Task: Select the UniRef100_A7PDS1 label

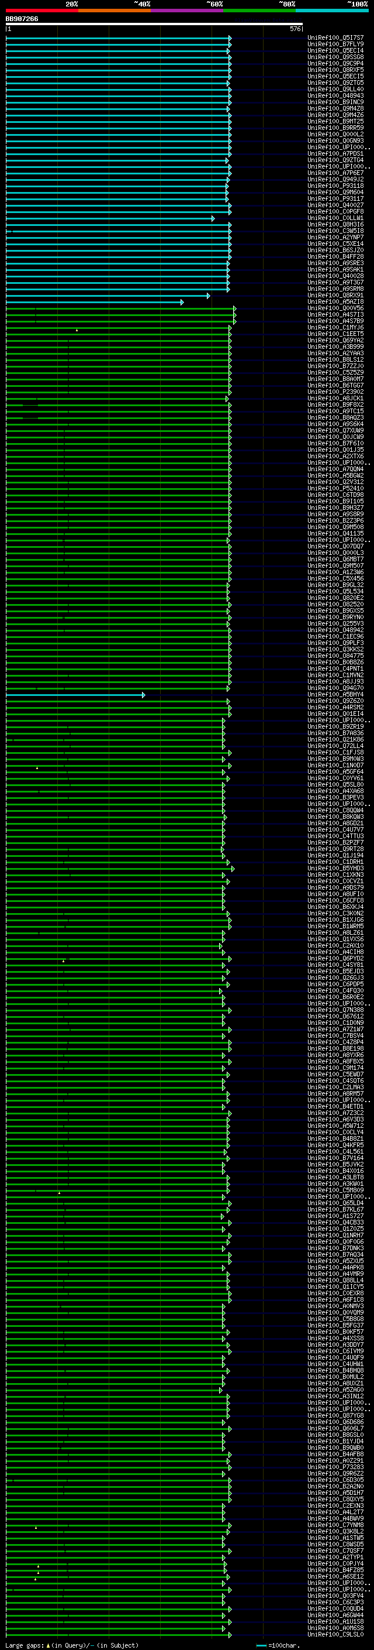Action: click(335, 154)
